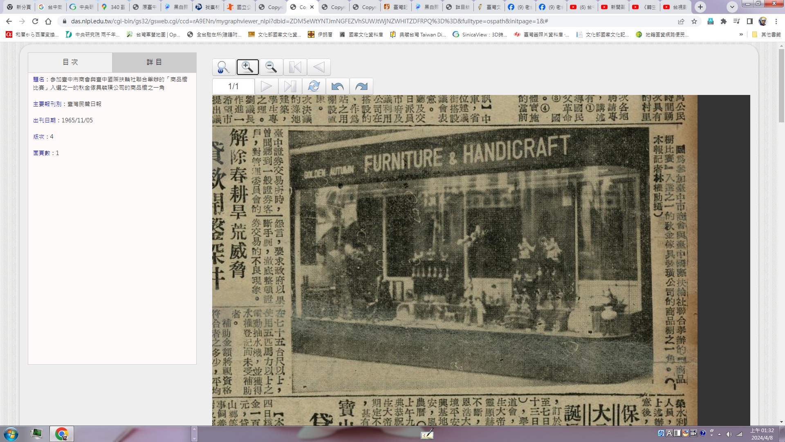Switch to the 340 Google Maps tab
Image resolution: width=785 pixels, height=442 pixels.
[x=114, y=7]
